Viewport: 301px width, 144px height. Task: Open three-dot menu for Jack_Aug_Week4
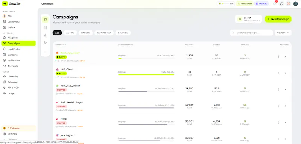pos(278,89)
